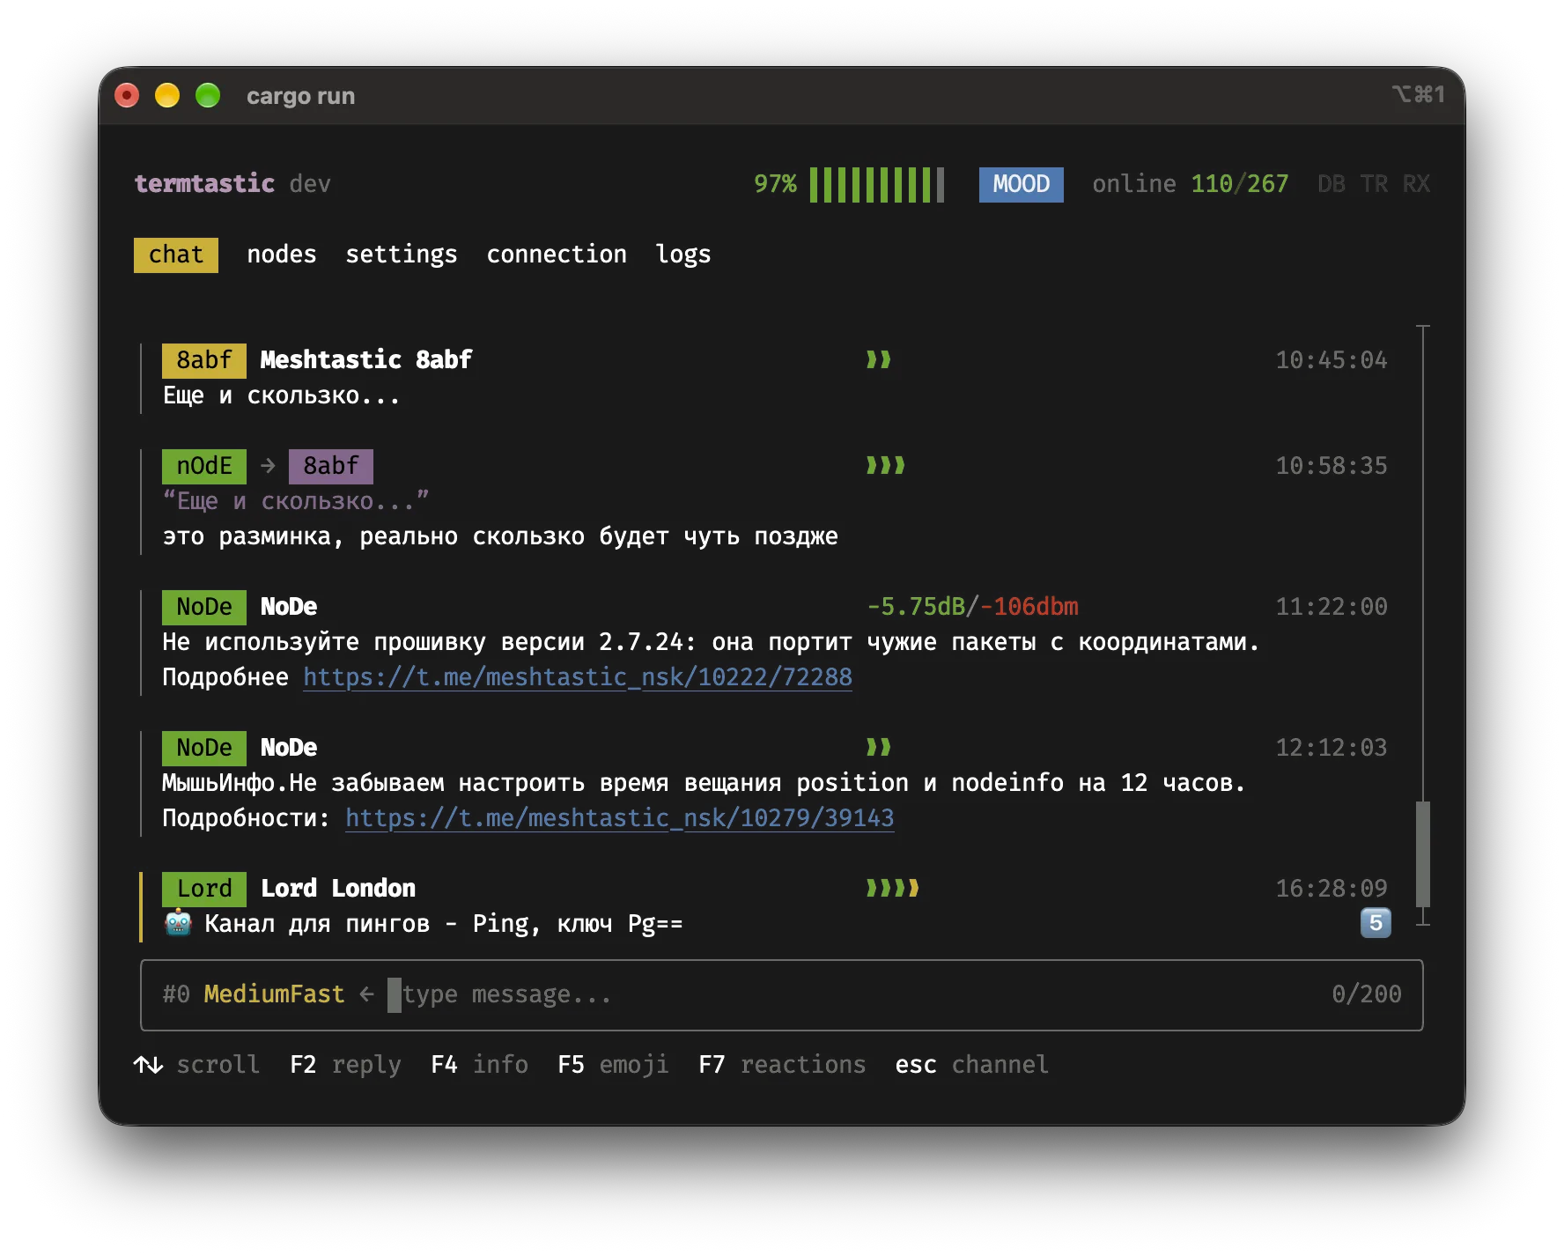Click the message text "Еще и скользко..." from 8abf
The image size is (1564, 1256).
[282, 395]
